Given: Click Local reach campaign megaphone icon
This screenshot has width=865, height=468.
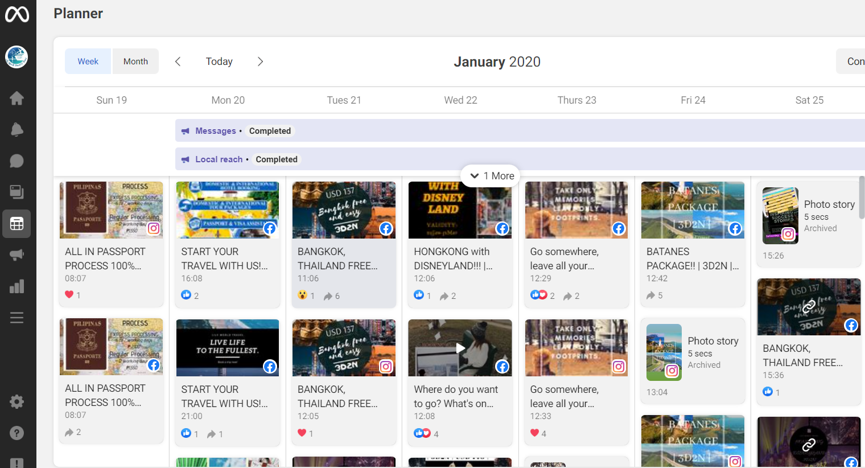Looking at the screenshot, I should (x=185, y=159).
